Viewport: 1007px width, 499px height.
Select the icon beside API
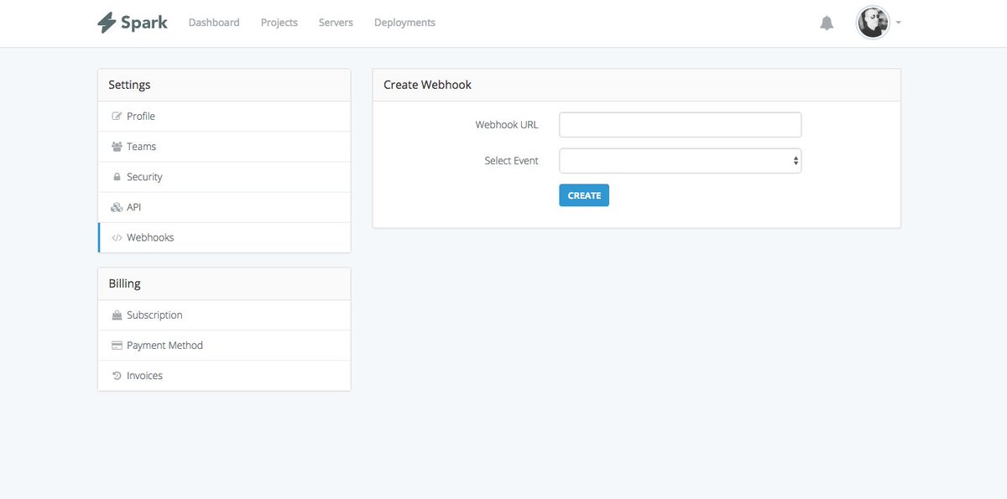116,206
